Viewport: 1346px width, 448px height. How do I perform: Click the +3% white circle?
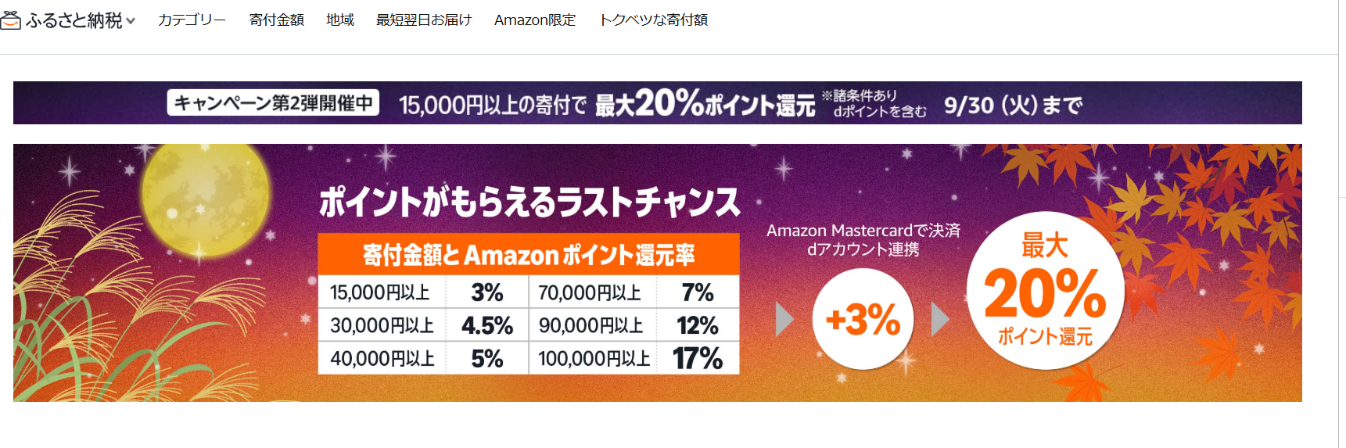[x=863, y=319]
